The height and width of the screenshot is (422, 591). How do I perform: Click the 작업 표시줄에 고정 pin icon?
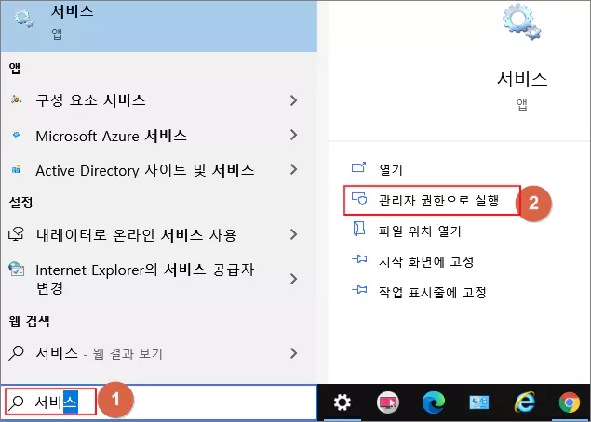click(x=359, y=289)
